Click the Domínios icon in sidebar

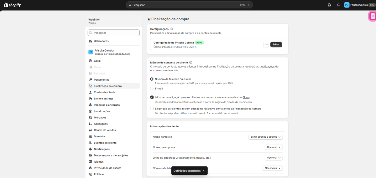click(90, 136)
